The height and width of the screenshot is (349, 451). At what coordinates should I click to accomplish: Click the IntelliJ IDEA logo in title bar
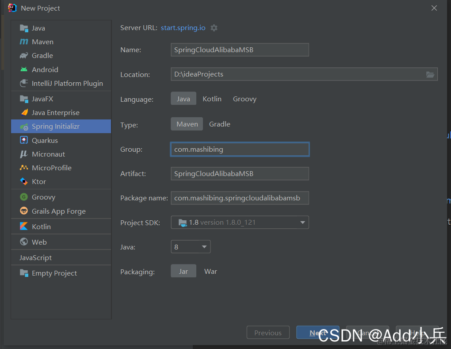coord(12,8)
